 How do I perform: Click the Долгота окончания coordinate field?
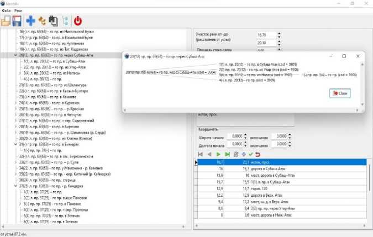279,144
